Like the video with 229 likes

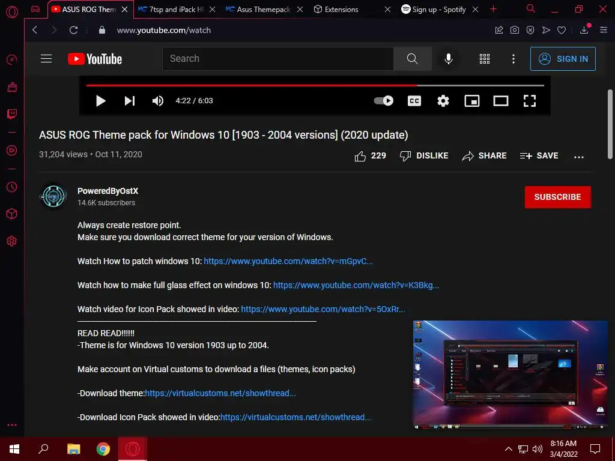370,156
